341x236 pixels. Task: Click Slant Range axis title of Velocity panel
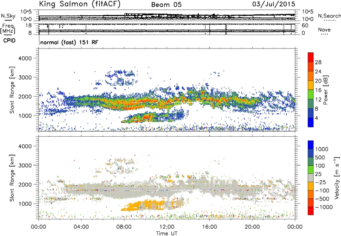click(12, 178)
